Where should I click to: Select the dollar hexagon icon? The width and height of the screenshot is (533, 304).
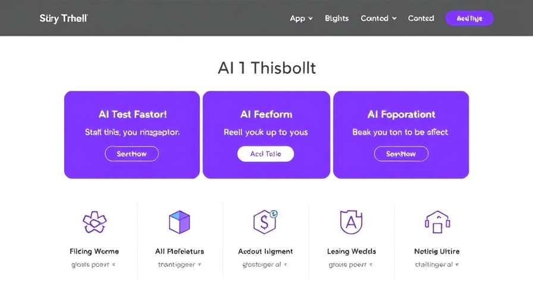[x=265, y=222]
